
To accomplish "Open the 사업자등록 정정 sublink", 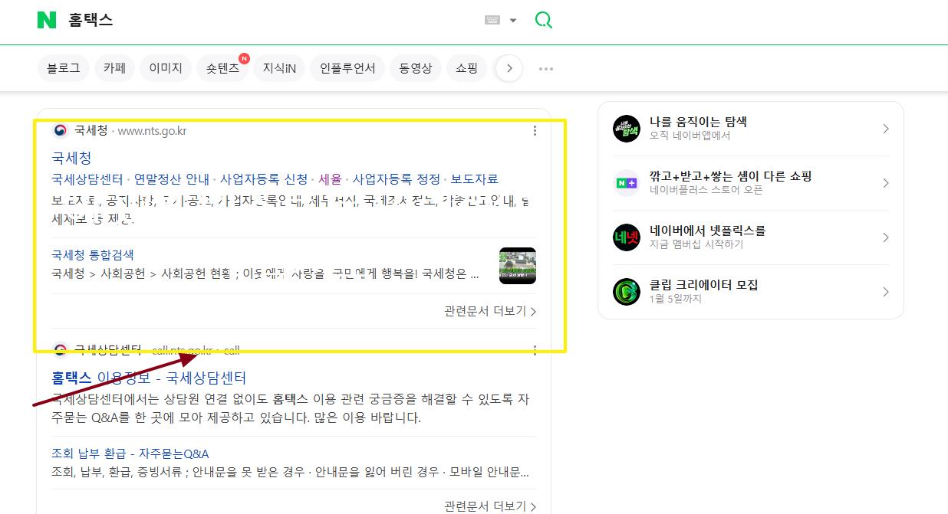I will click(x=397, y=179).
